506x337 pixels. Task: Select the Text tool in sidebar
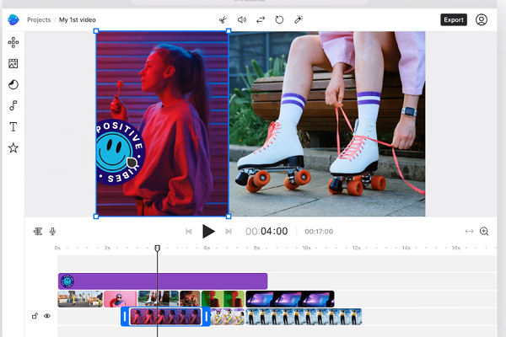pyautogui.click(x=13, y=126)
